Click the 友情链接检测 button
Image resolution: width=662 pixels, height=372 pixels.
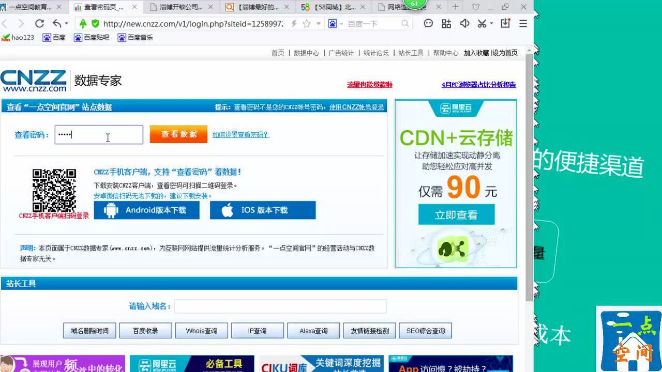[369, 331]
